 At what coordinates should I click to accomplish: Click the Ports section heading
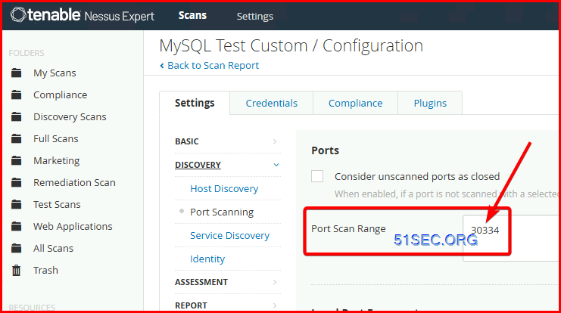(326, 150)
